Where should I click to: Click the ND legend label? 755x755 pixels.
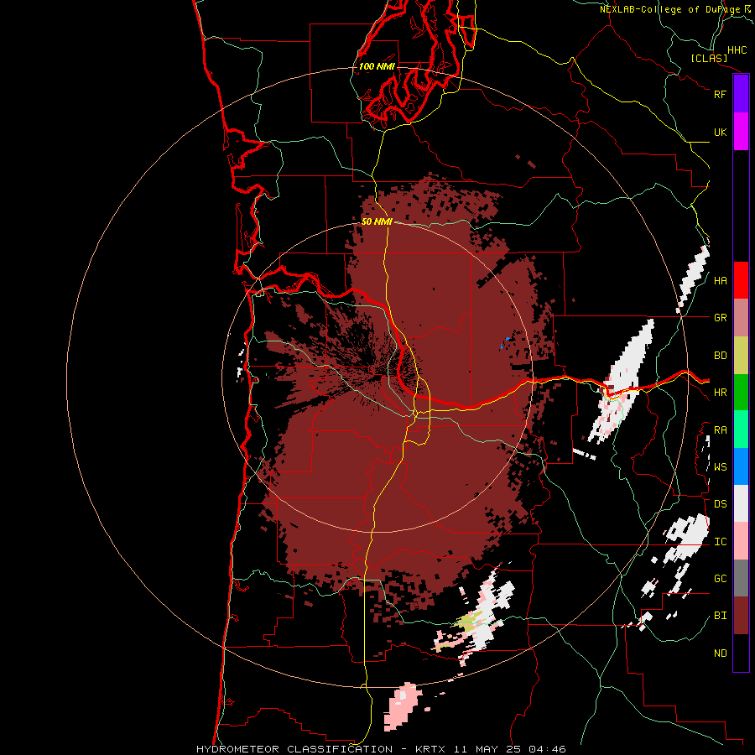click(720, 653)
